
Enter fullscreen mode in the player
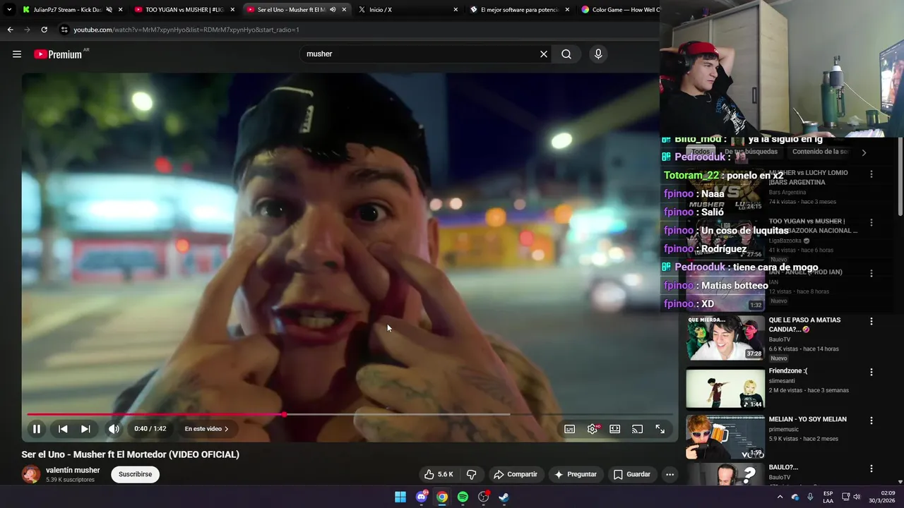pos(660,429)
